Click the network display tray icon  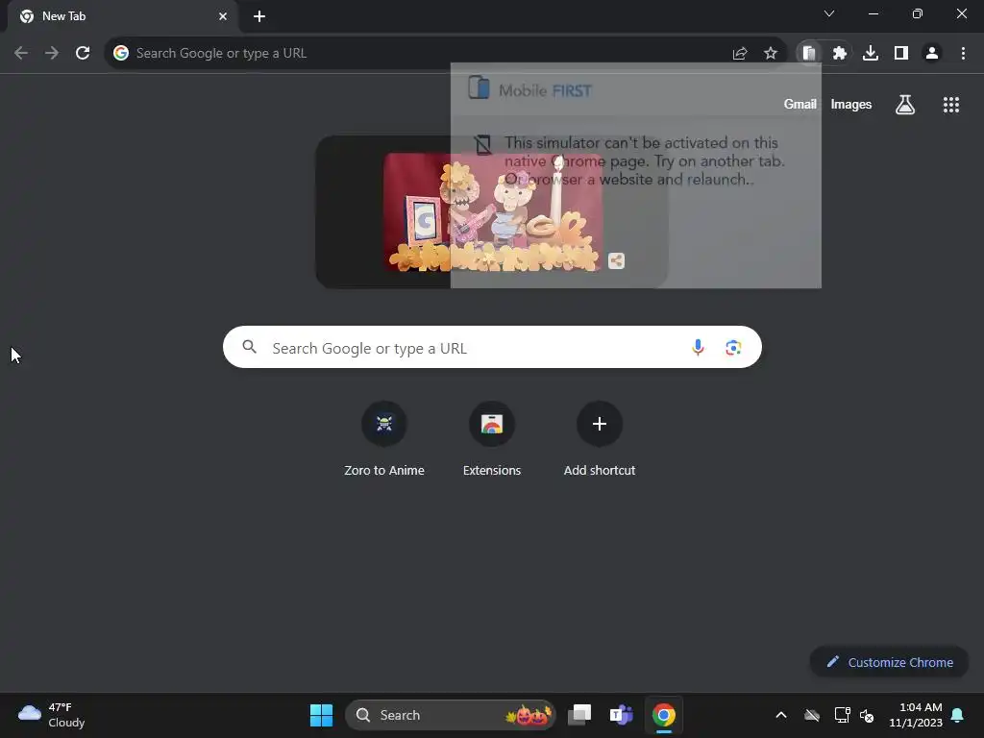pos(842,715)
